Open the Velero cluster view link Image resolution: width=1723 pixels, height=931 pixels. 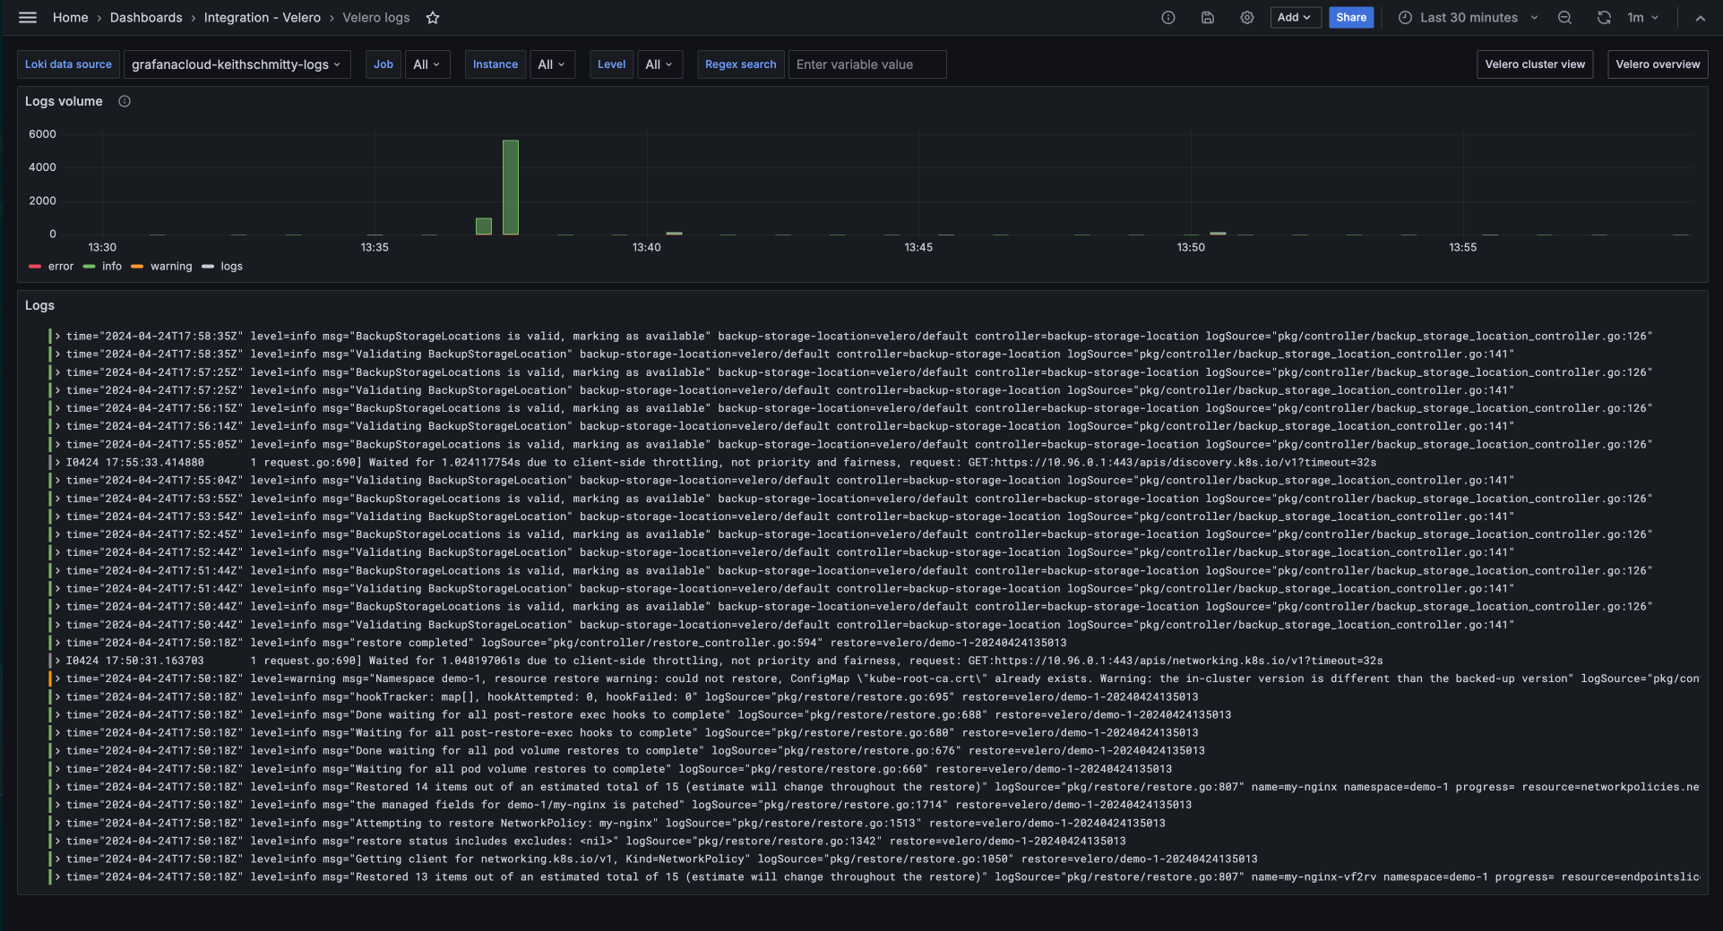click(x=1534, y=64)
